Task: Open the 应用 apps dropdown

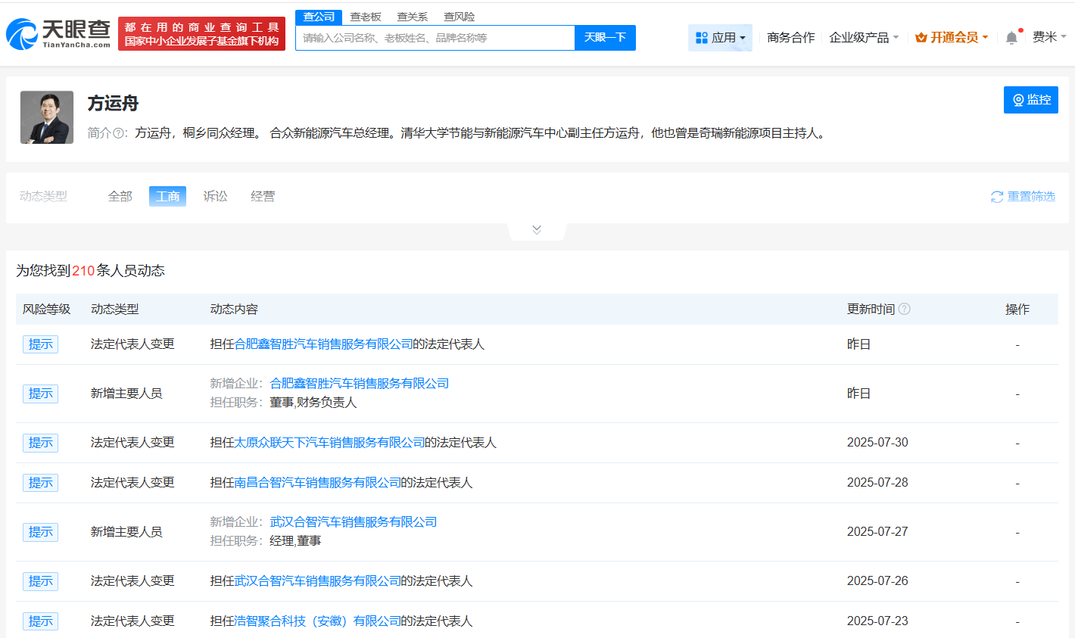Action: (720, 38)
